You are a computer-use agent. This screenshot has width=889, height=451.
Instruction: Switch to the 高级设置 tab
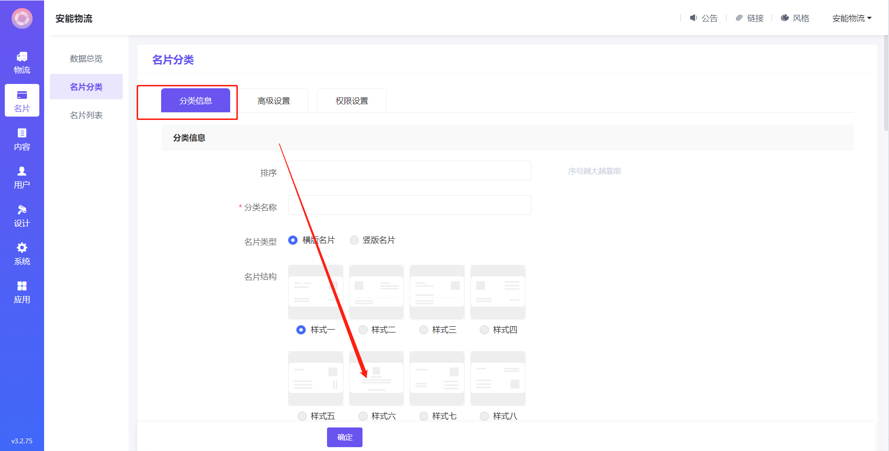(x=274, y=101)
